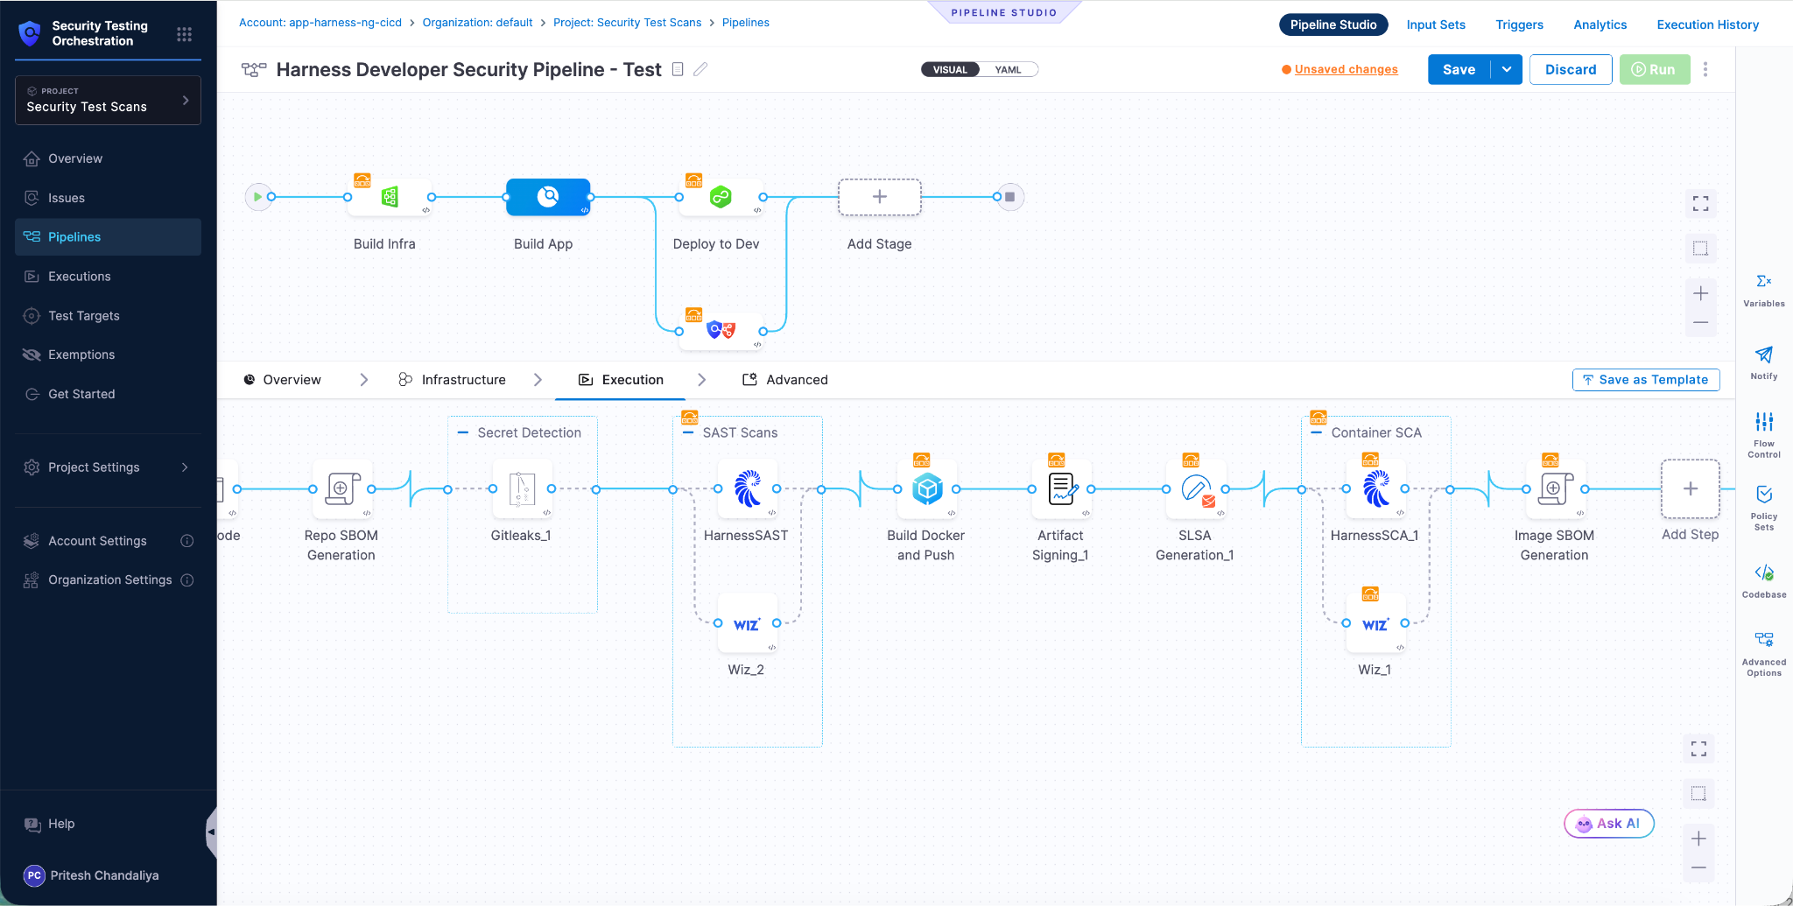
Task: Collapse the left navigation sidebar
Action: (211, 832)
